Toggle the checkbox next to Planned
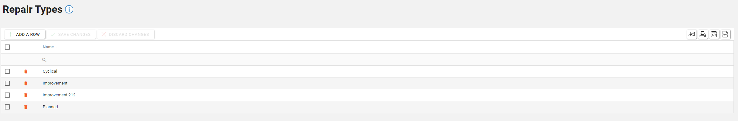Screen dimensions: 738x121 click(x=7, y=107)
